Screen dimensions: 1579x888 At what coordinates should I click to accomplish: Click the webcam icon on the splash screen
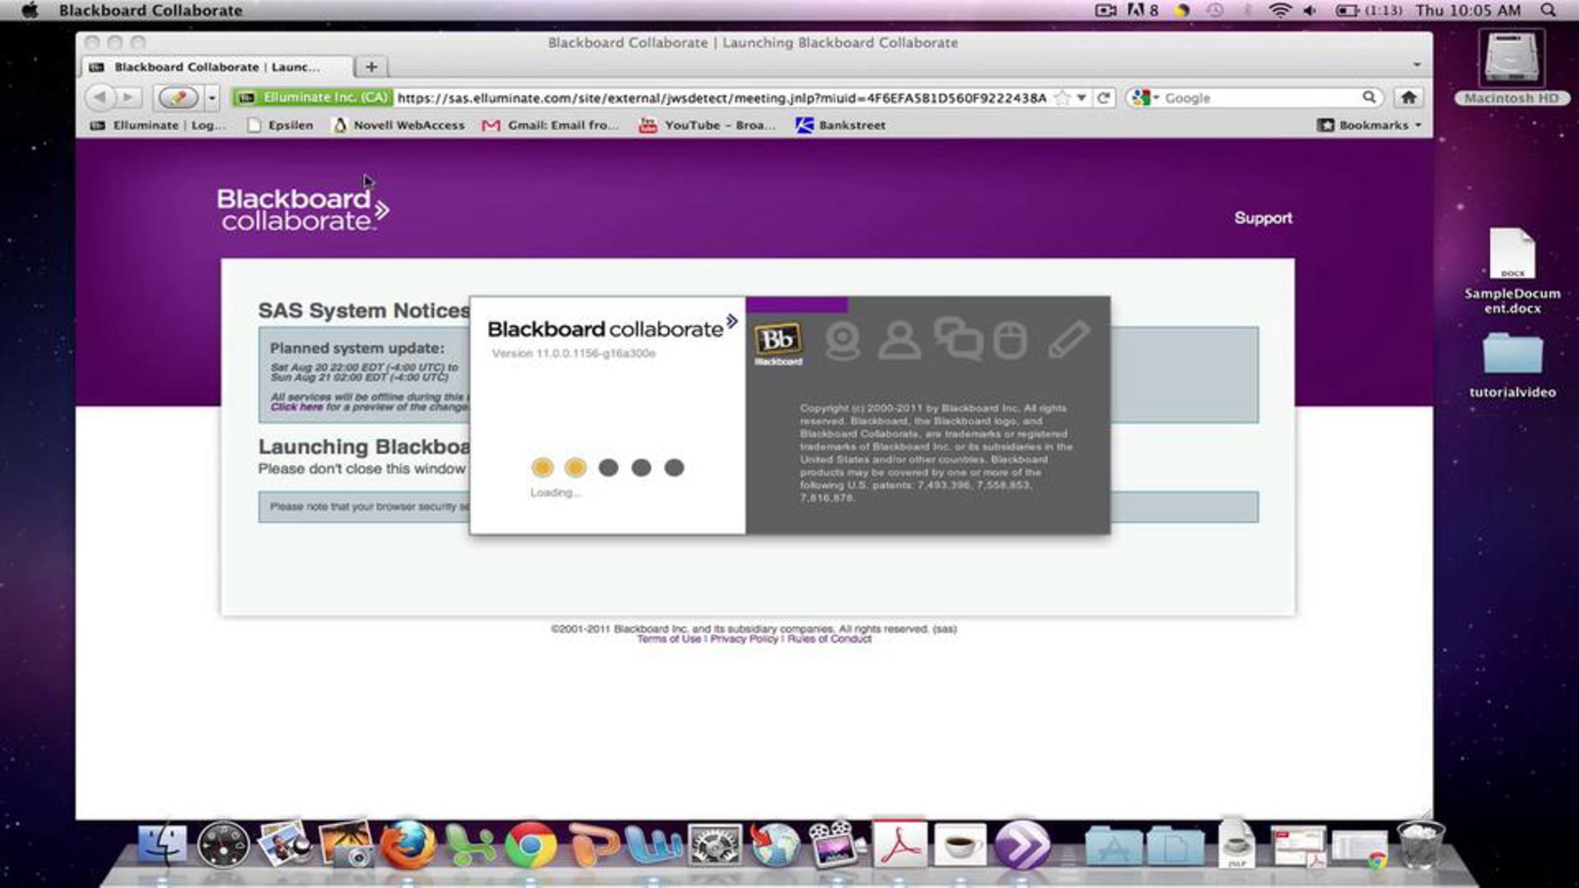(843, 341)
